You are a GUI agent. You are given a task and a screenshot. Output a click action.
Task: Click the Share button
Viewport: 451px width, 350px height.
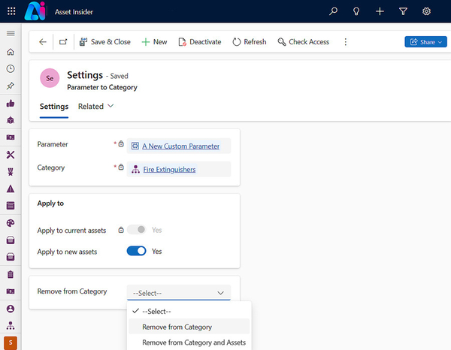(425, 42)
